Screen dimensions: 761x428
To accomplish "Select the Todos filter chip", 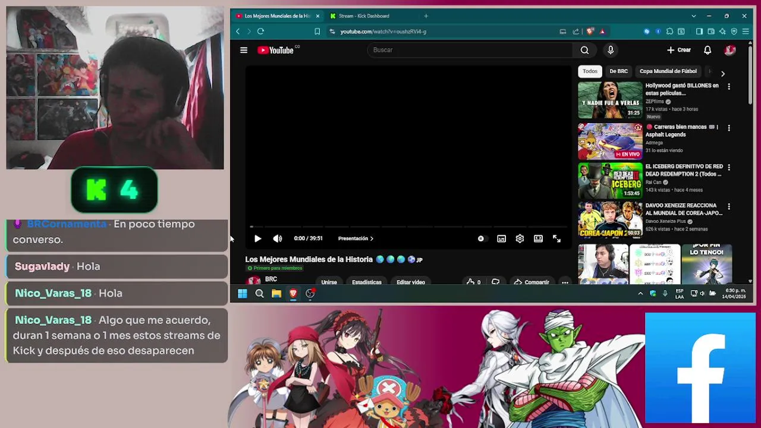I will [x=590, y=71].
